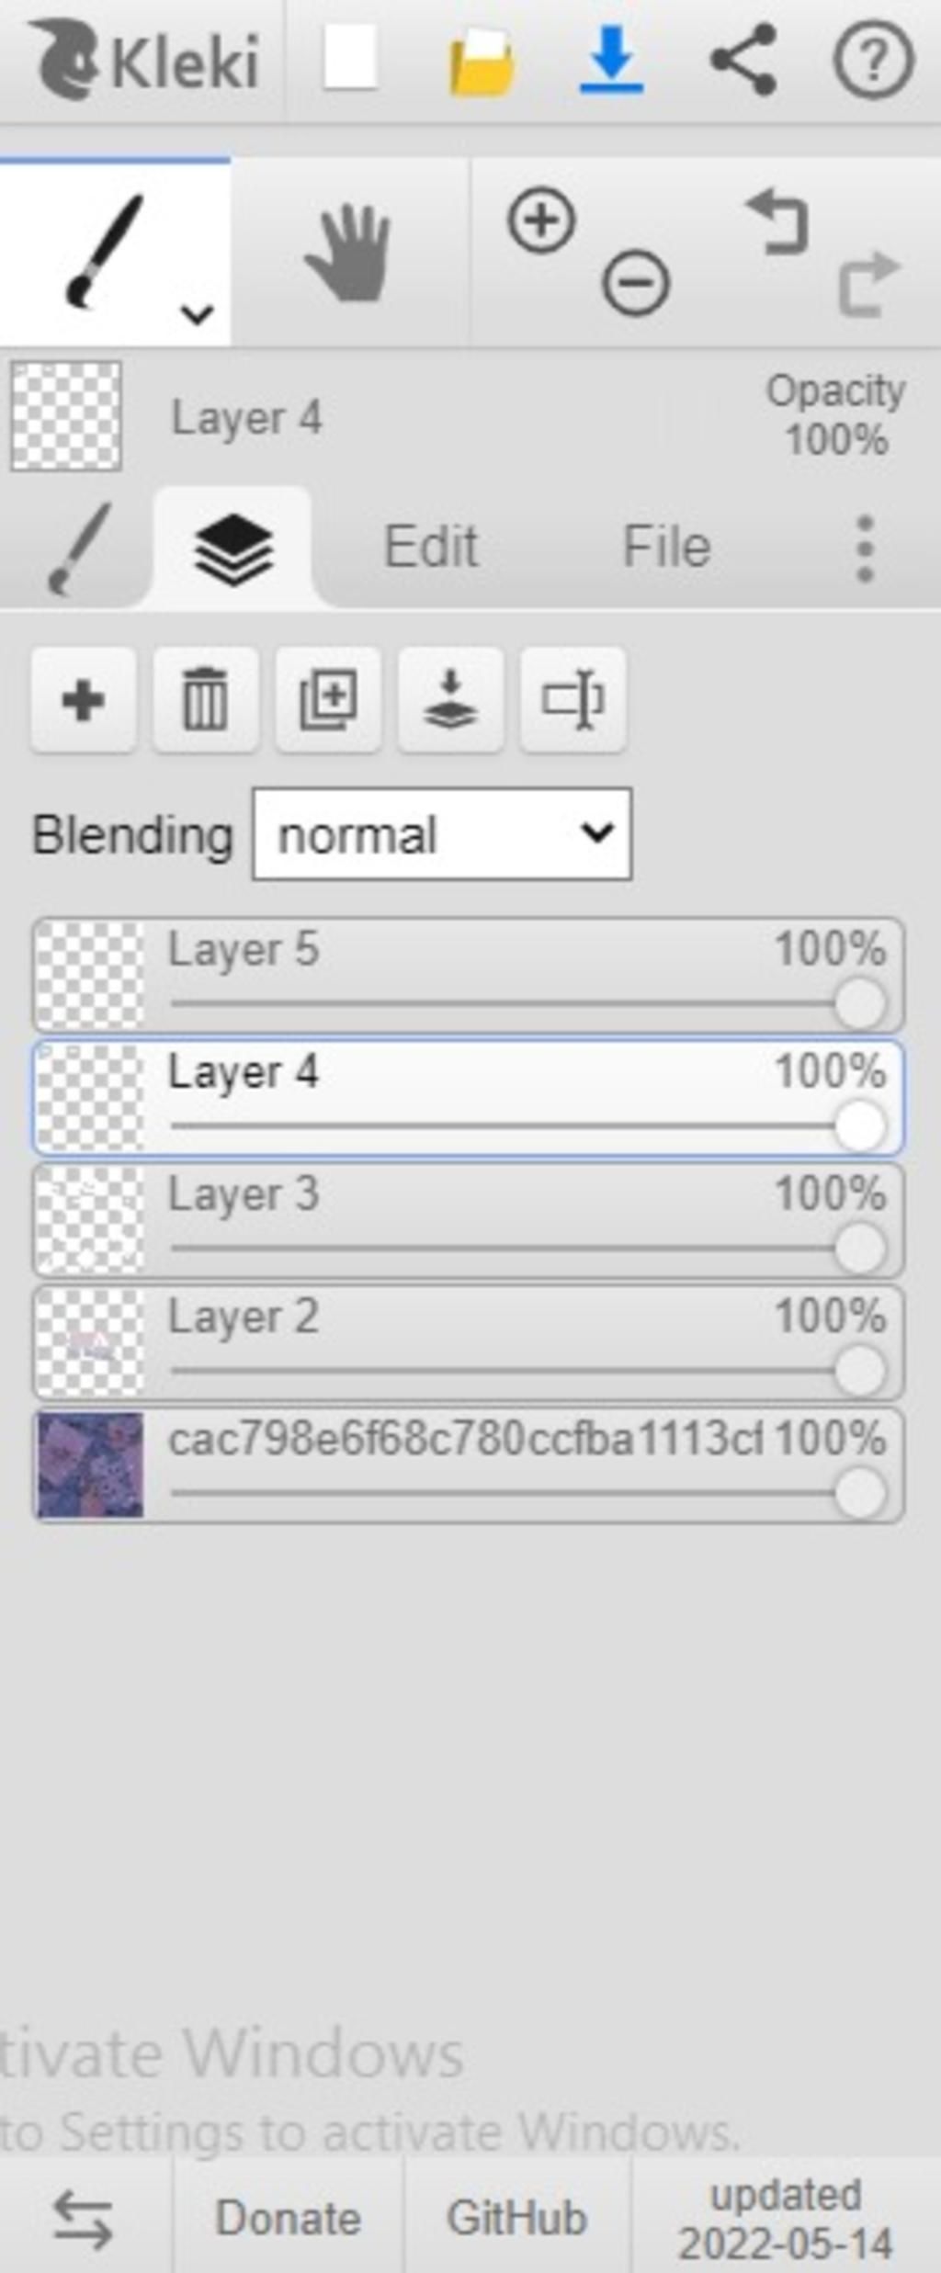Click the rename layer icon
This screenshot has height=2273, width=941.
[573, 701]
